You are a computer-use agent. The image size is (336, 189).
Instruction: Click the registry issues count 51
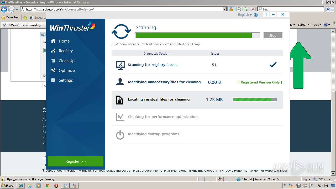pos(214,65)
